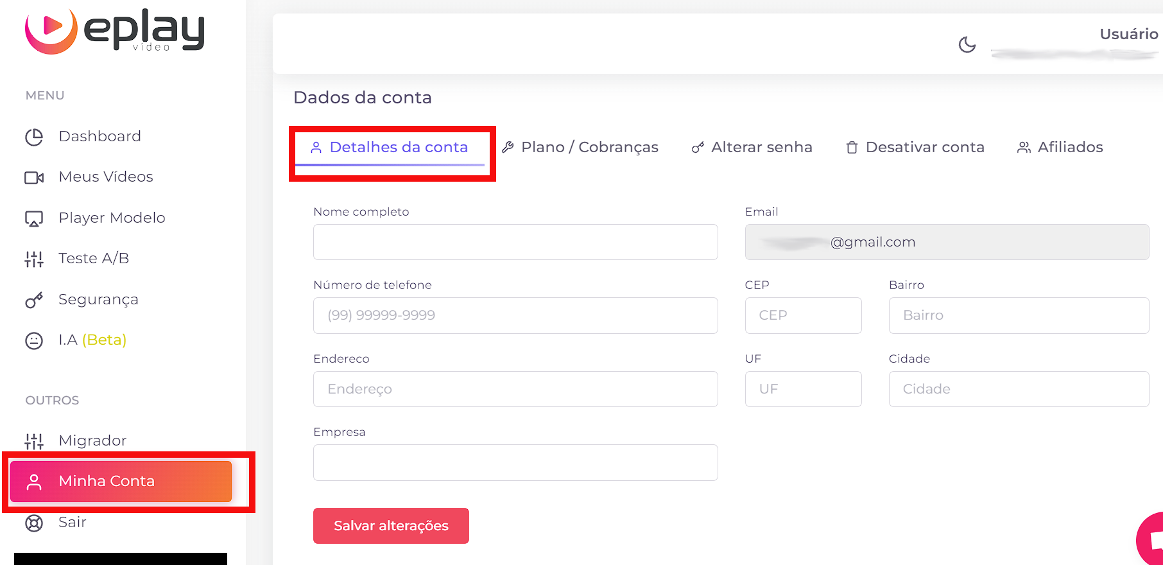This screenshot has height=565, width=1163.
Task: Click the Alterar senha key icon
Action: (x=698, y=148)
